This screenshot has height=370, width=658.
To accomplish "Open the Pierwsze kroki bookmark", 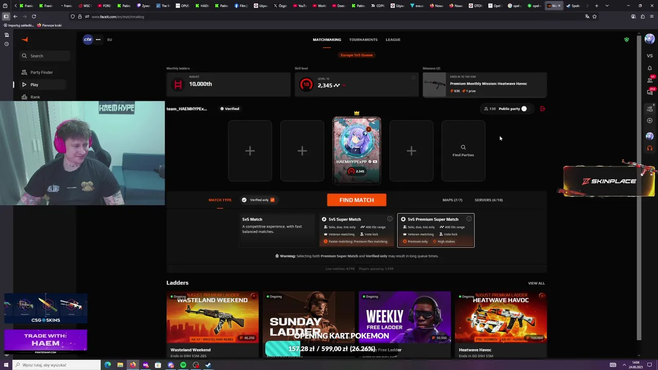I will [50, 25].
